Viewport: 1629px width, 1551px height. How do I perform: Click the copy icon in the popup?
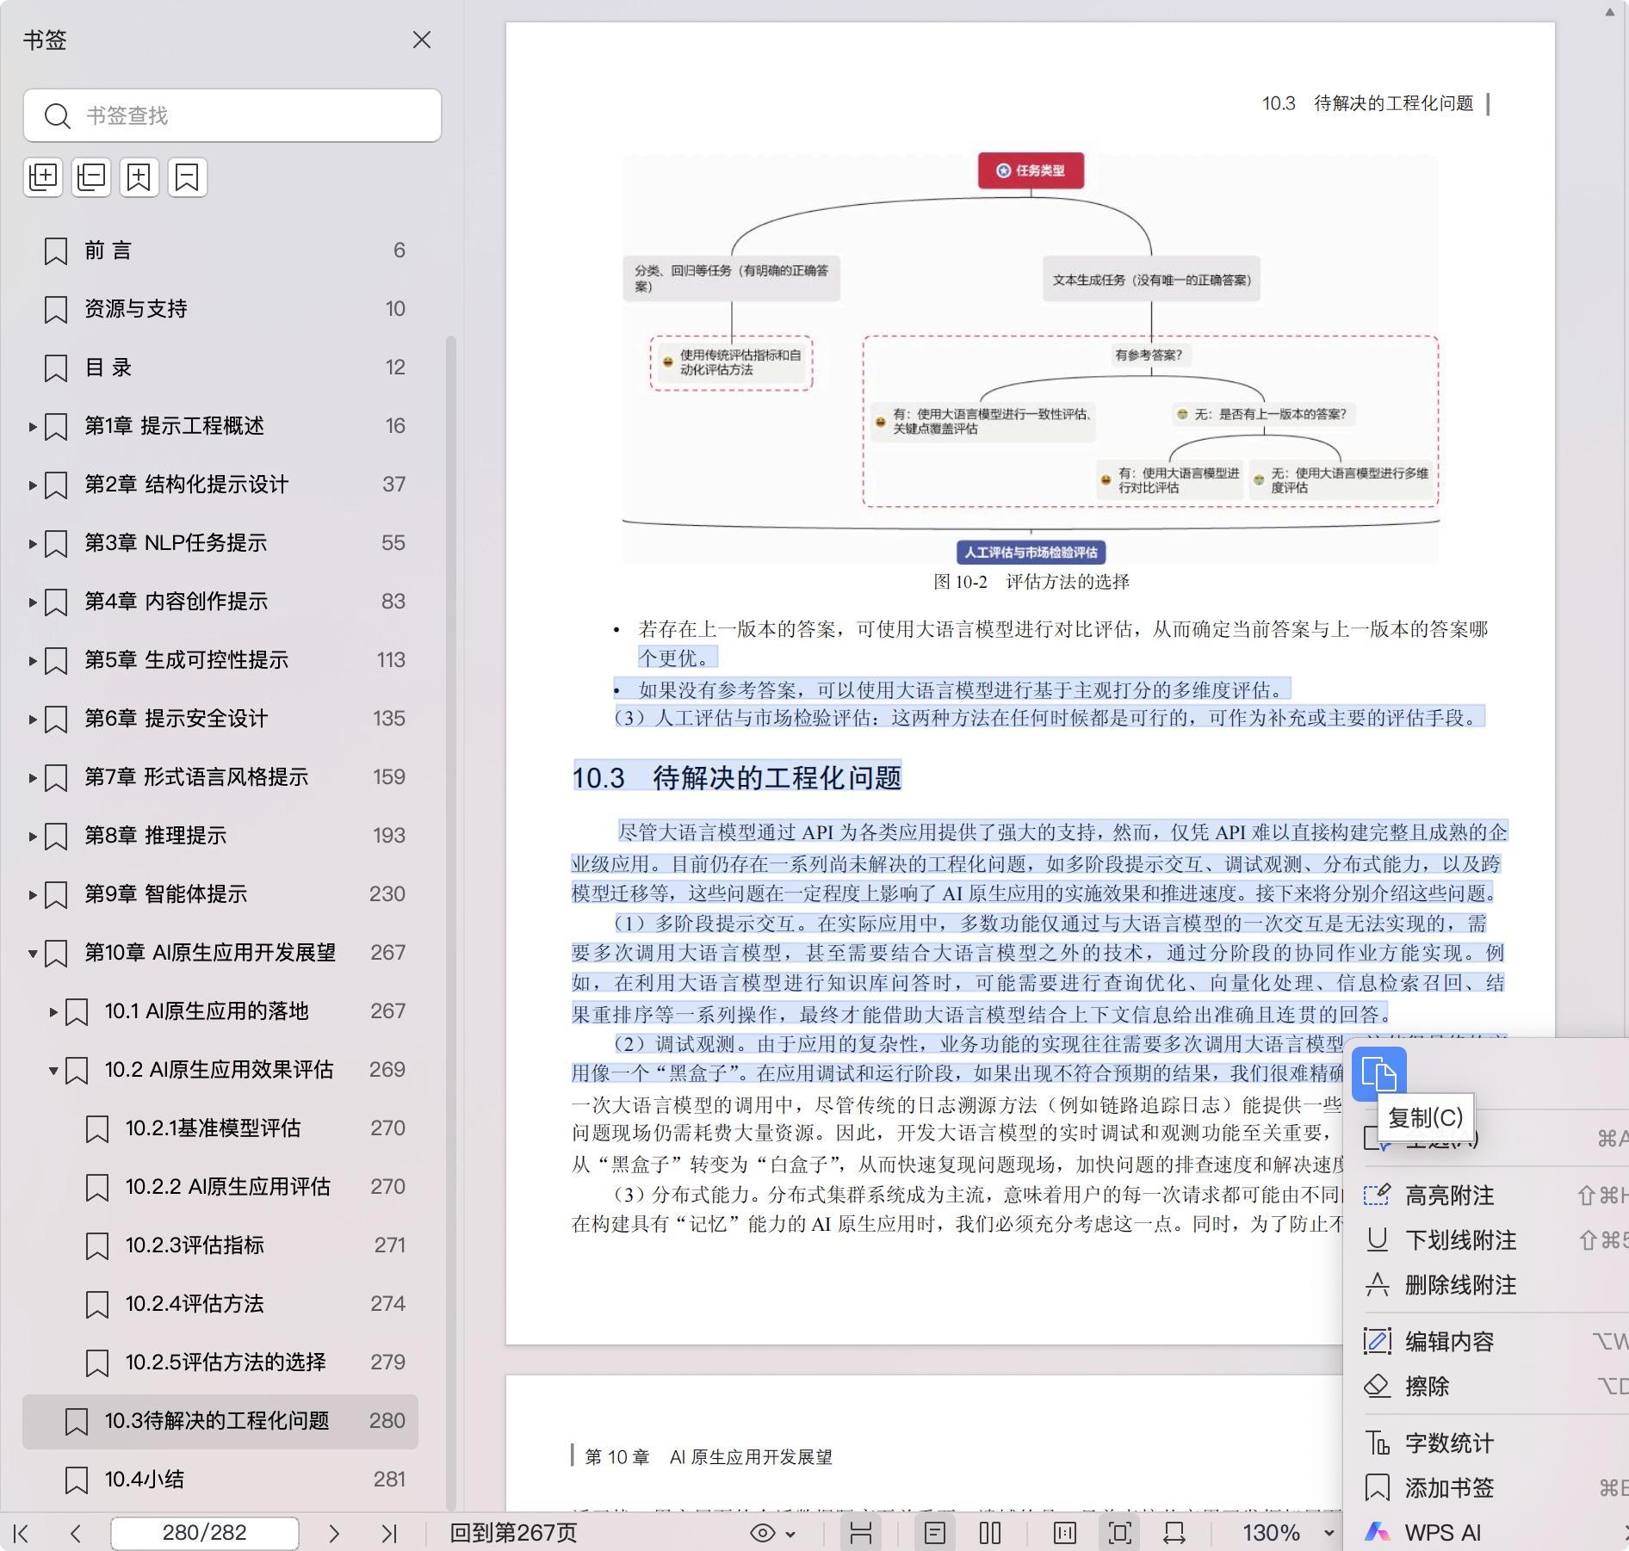tap(1378, 1074)
